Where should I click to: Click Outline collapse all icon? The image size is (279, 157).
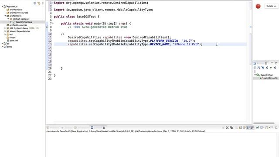(x=255, y=68)
